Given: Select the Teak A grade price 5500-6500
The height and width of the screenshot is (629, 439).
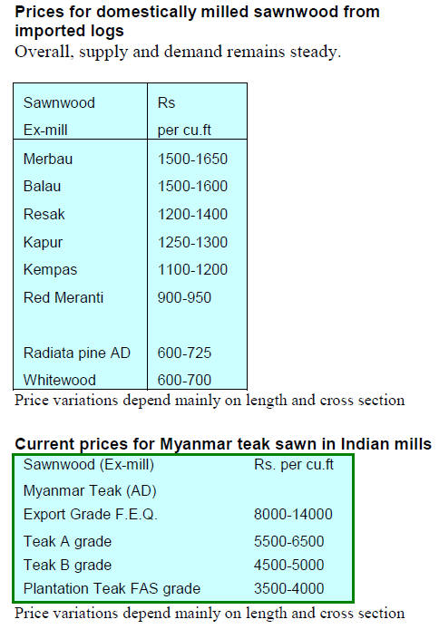Looking at the screenshot, I should tap(288, 541).
